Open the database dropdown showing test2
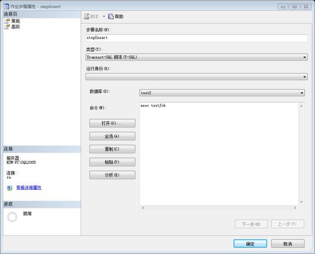 (222, 93)
